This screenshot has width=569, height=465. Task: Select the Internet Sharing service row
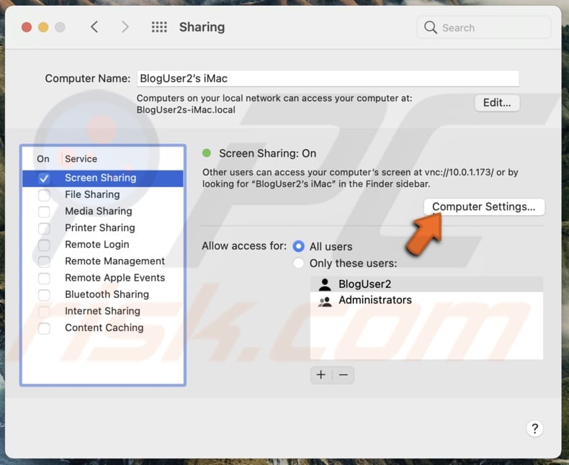point(103,312)
